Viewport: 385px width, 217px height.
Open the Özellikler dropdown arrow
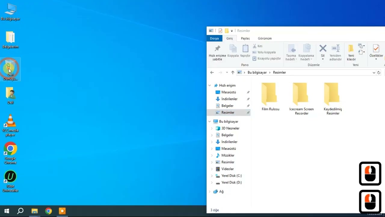(376, 59)
